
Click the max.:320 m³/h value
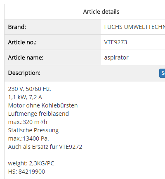(x=28, y=122)
